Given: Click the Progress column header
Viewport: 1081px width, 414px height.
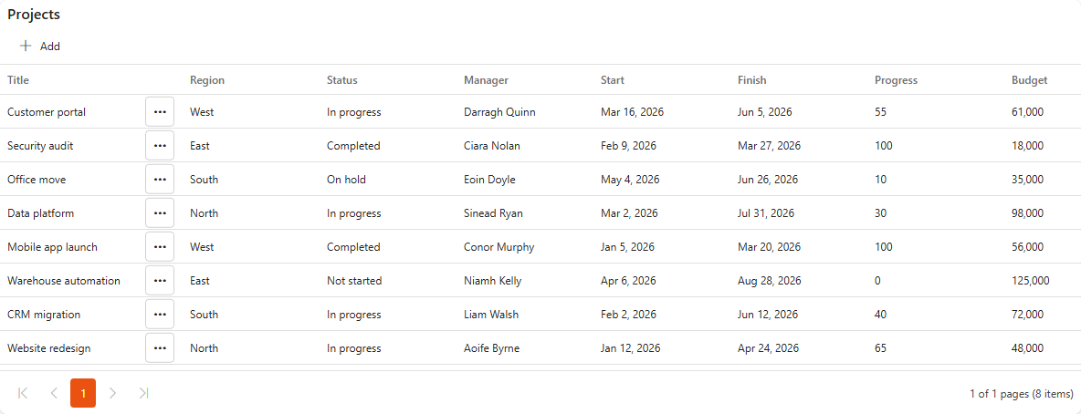Looking at the screenshot, I should pos(896,80).
